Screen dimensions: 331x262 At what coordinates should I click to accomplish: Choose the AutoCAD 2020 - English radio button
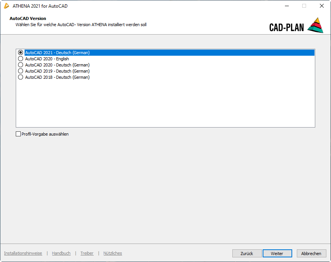21,59
